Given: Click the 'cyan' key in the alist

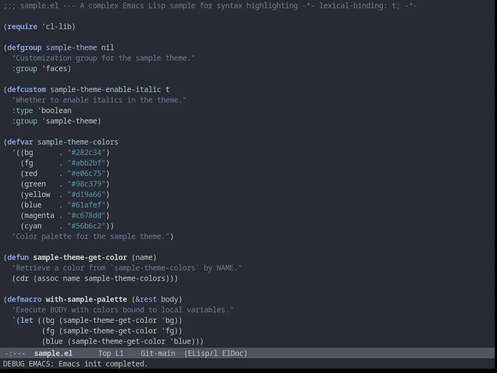Looking at the screenshot, I should point(33,226).
